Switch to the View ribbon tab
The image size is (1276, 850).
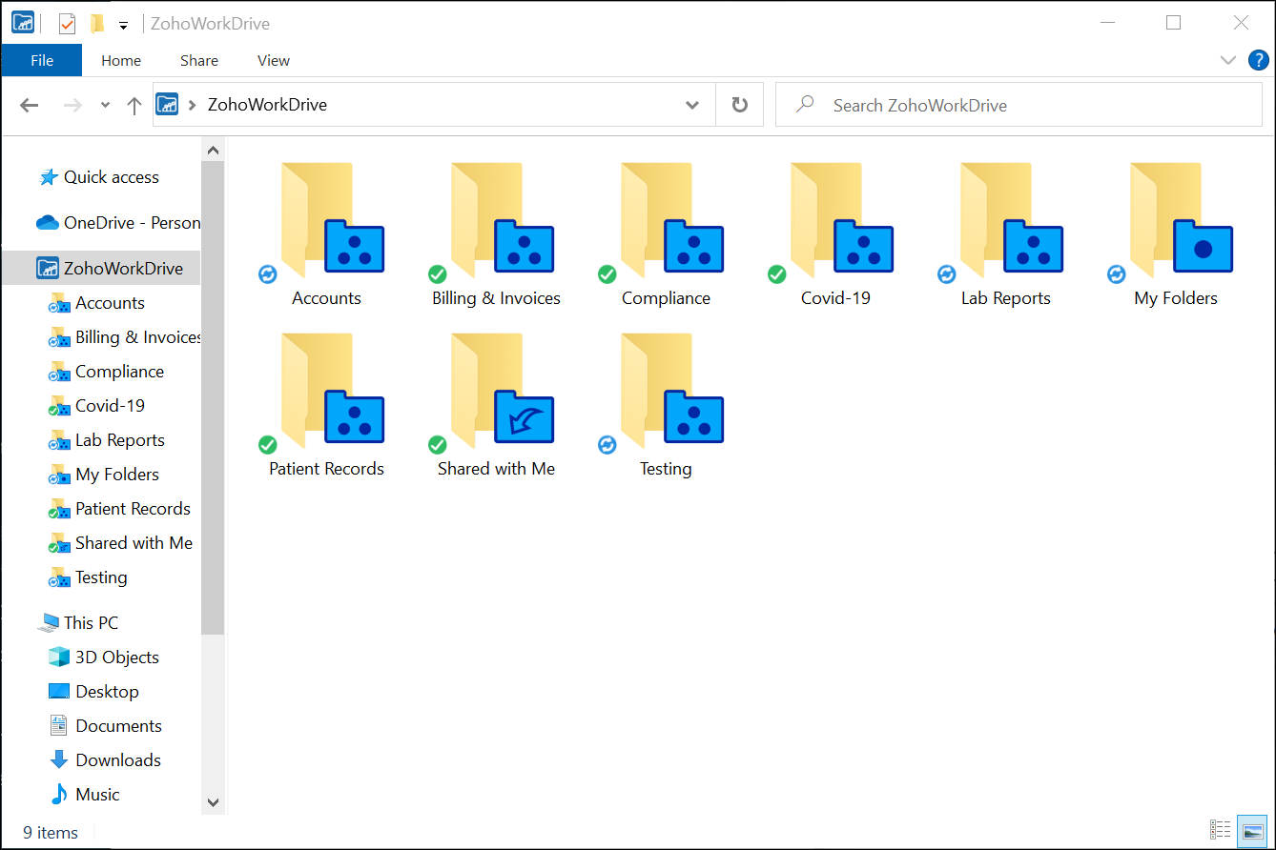[274, 60]
